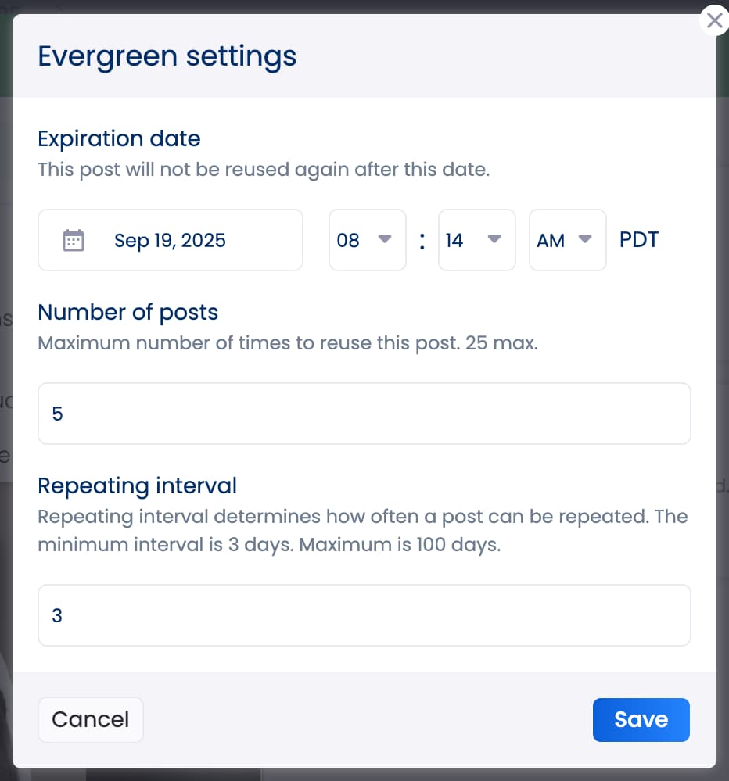
Task: Open the minutes dropdown showing 14
Action: 477,240
